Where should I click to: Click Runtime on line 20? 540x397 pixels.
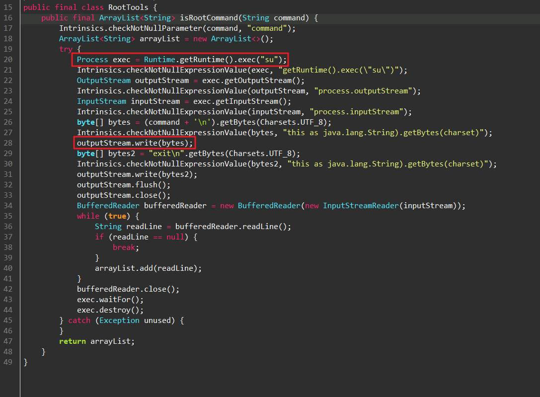pyautogui.click(x=159, y=60)
